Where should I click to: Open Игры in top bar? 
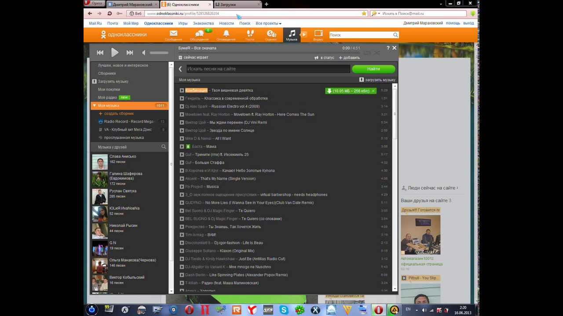(183, 23)
